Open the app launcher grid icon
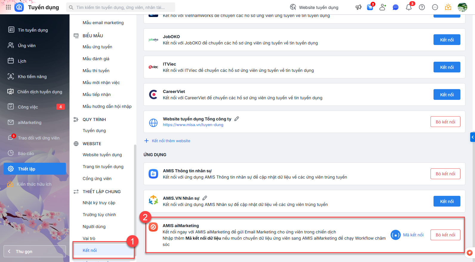This screenshot has width=475, height=262. pyautogui.click(x=8, y=7)
